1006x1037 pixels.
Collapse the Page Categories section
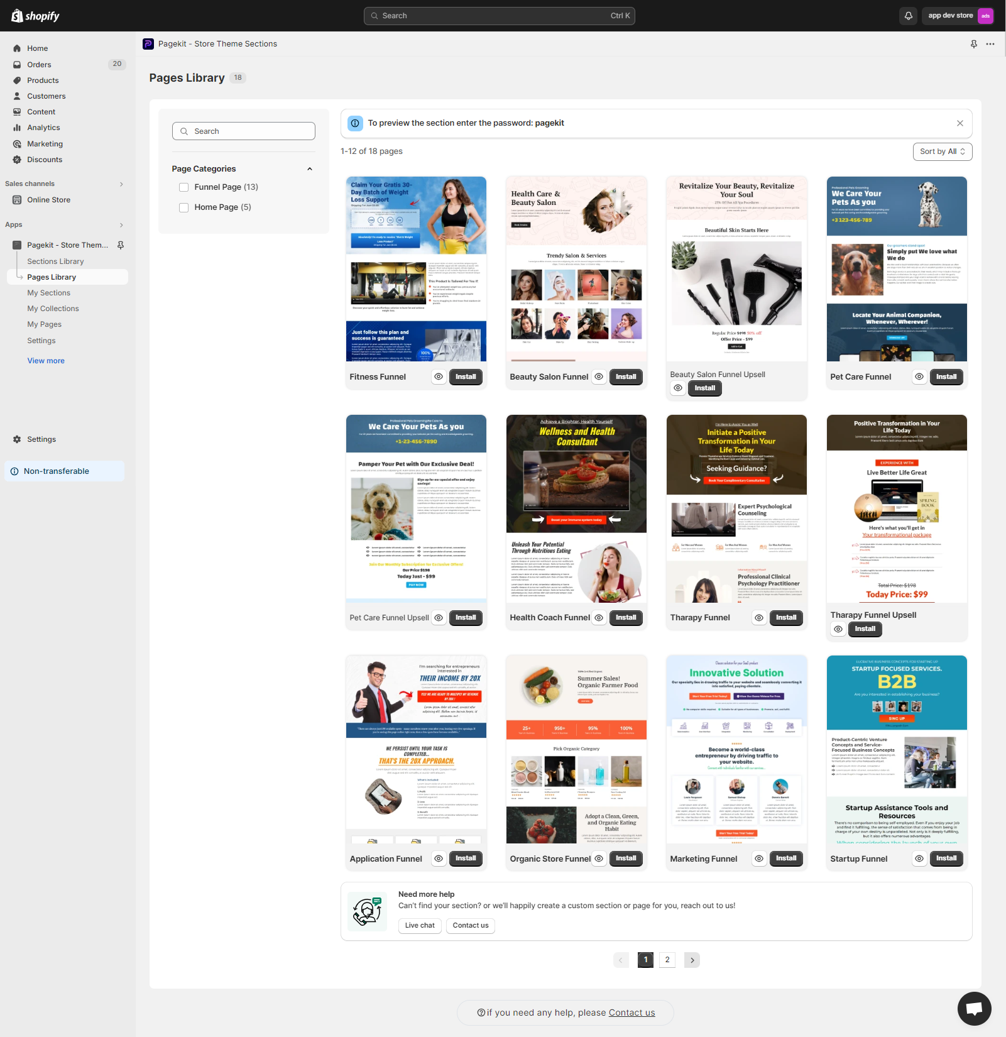coord(309,169)
